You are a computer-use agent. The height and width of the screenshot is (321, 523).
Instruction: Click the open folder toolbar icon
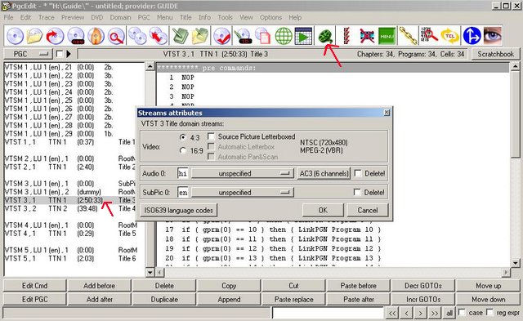coord(34,36)
